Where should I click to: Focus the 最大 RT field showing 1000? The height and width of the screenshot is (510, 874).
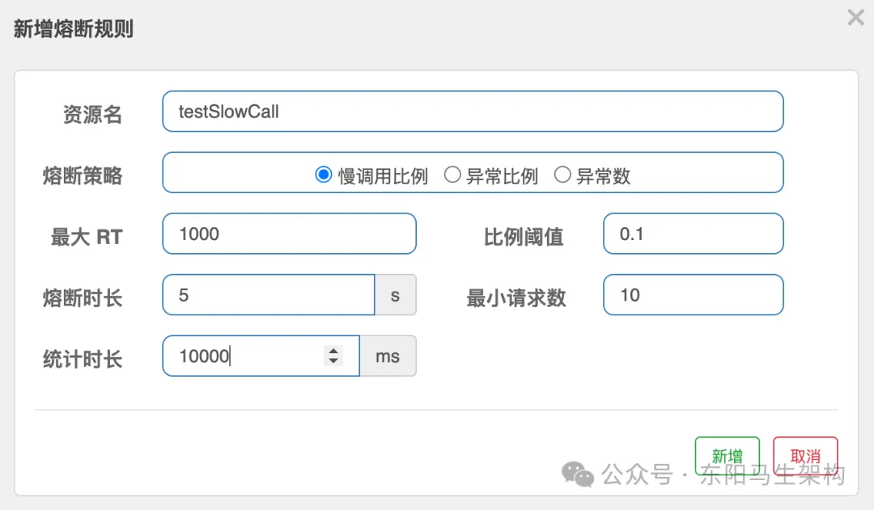coord(289,234)
